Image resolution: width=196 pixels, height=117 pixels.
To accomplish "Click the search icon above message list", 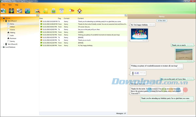I will coord(126,15).
